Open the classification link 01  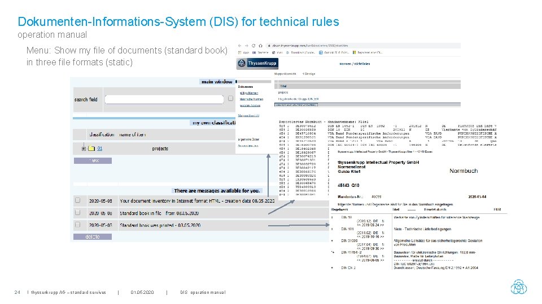99,149
